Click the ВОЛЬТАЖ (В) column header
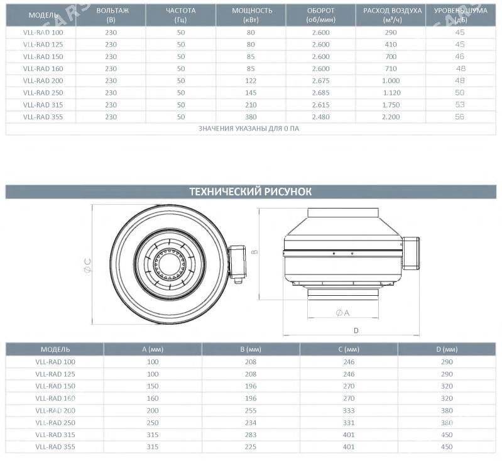502x461 pixels. point(111,15)
